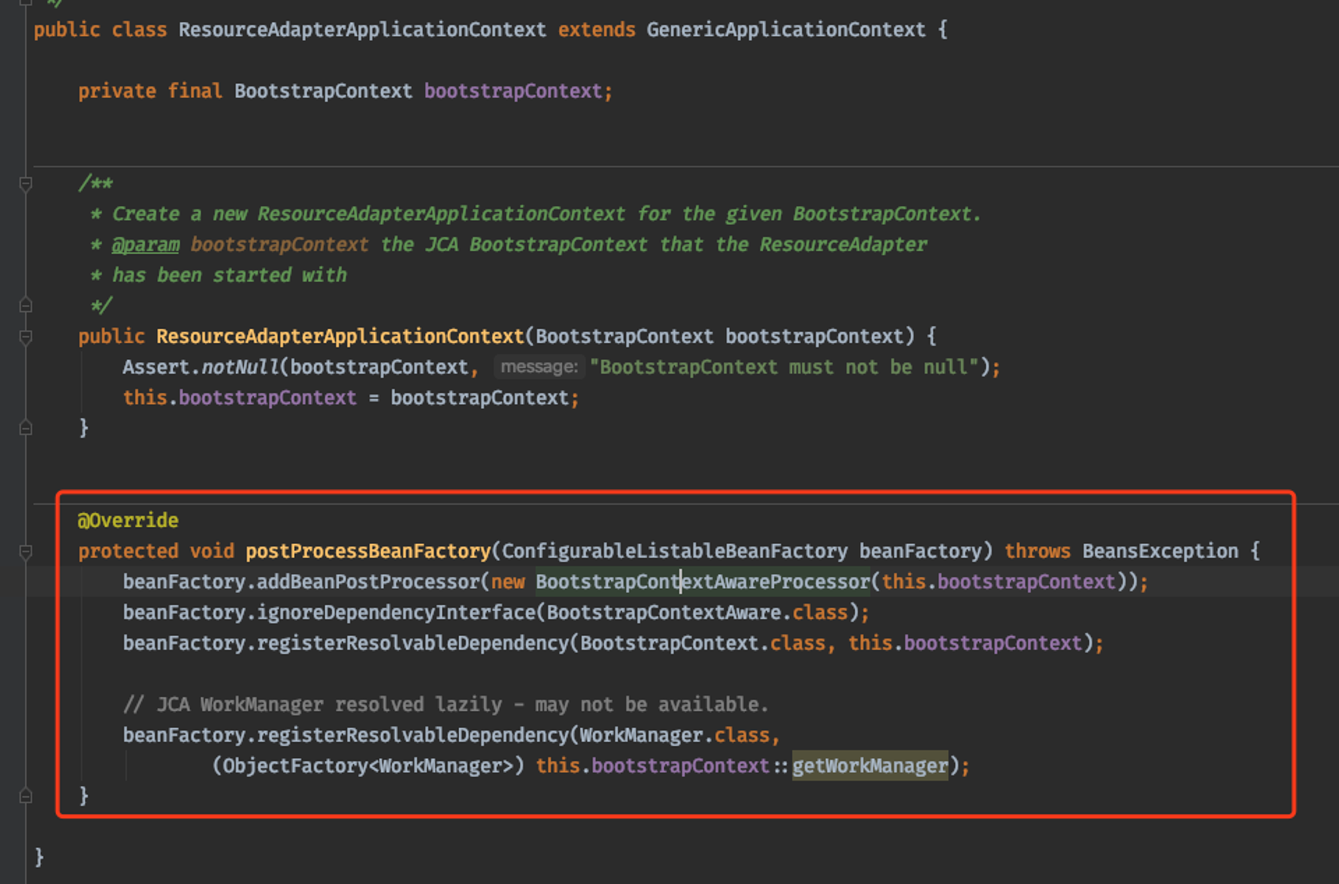Viewport: 1339px width, 884px height.
Task: Click the final closing brace of the class
Action: pyautogui.click(x=39, y=857)
